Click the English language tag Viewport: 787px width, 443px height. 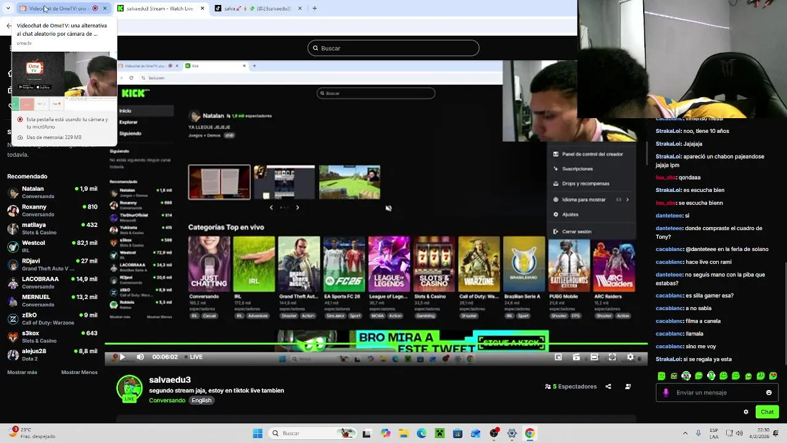pos(201,401)
